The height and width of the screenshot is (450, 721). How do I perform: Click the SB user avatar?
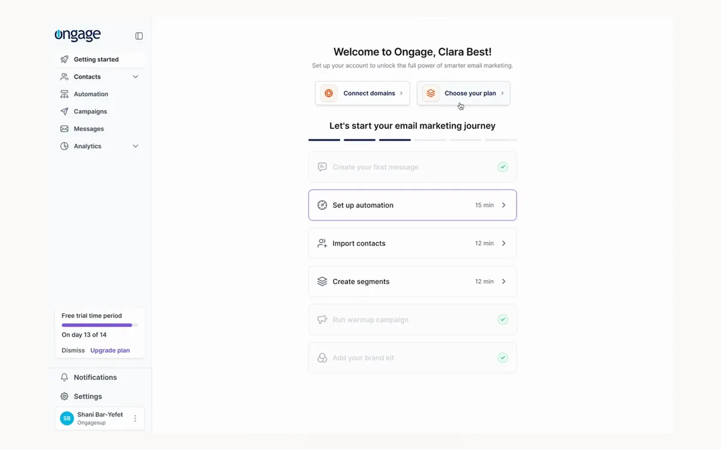pyautogui.click(x=67, y=418)
